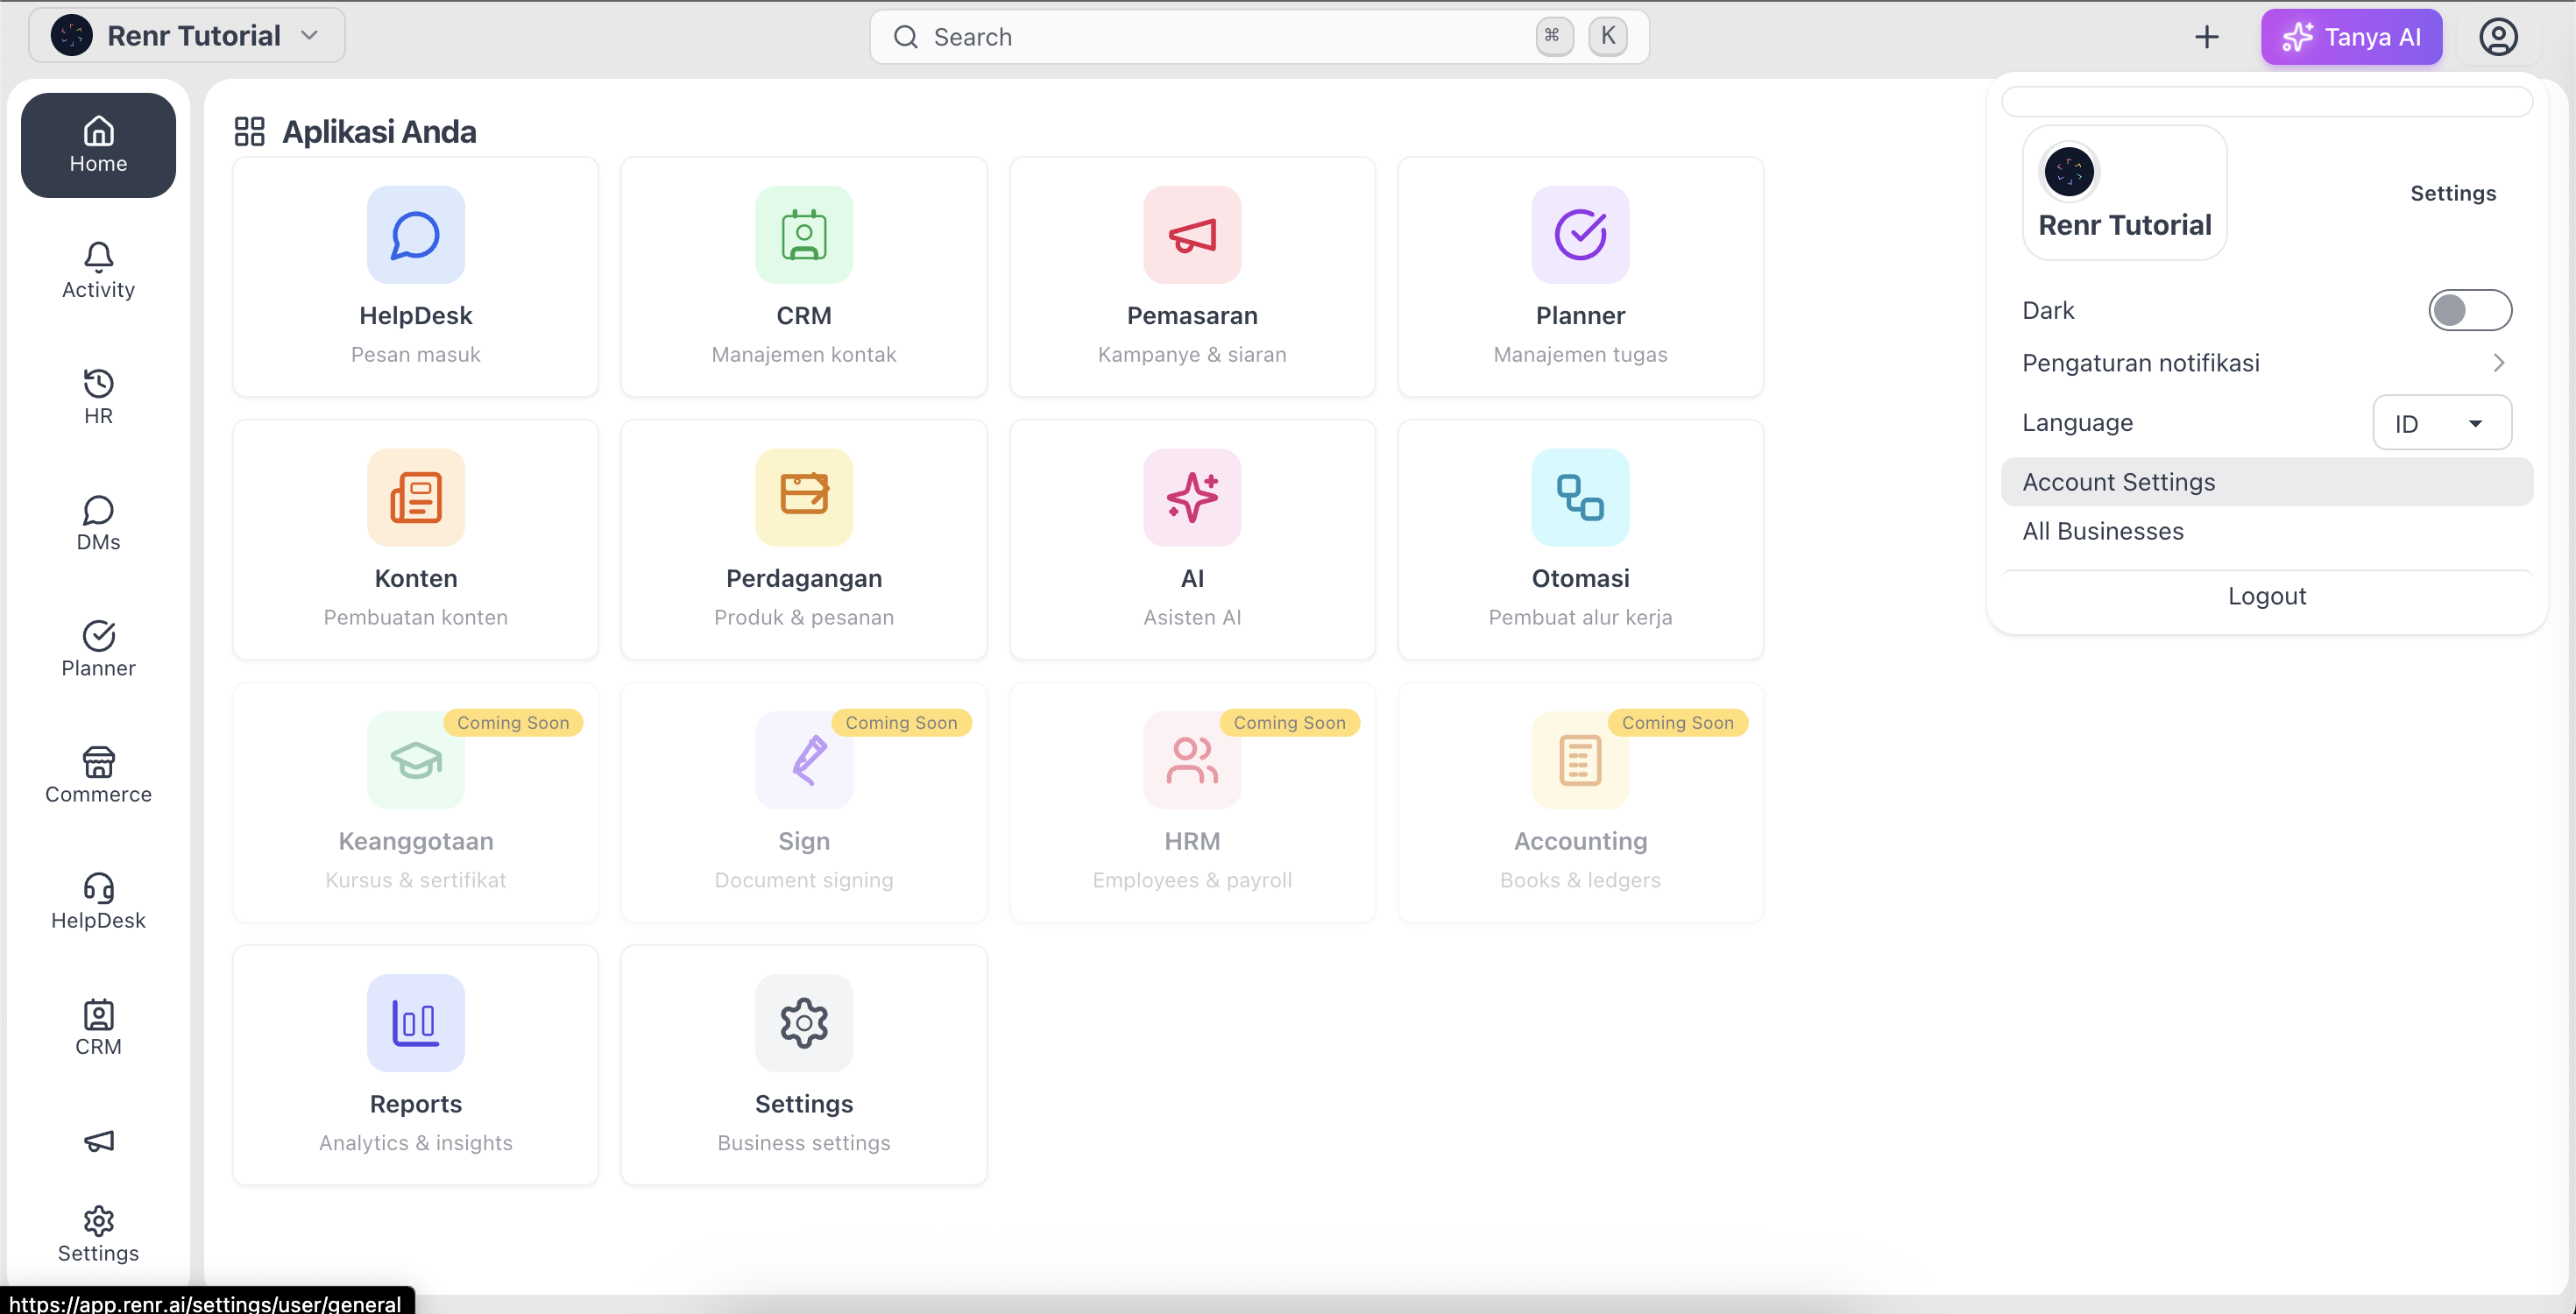Click the Language label text
Viewport: 2576px width, 1314px height.
[2077, 423]
